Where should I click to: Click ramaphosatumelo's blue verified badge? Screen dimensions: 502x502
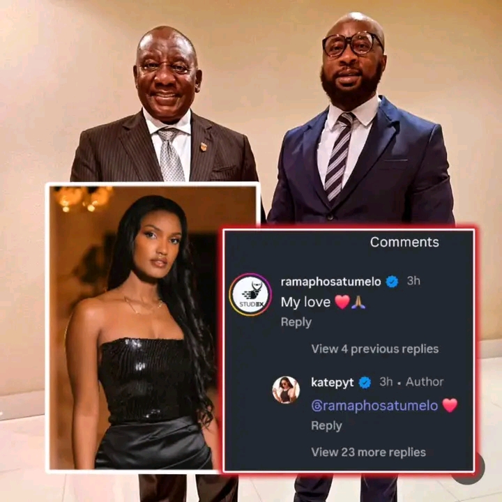(392, 282)
